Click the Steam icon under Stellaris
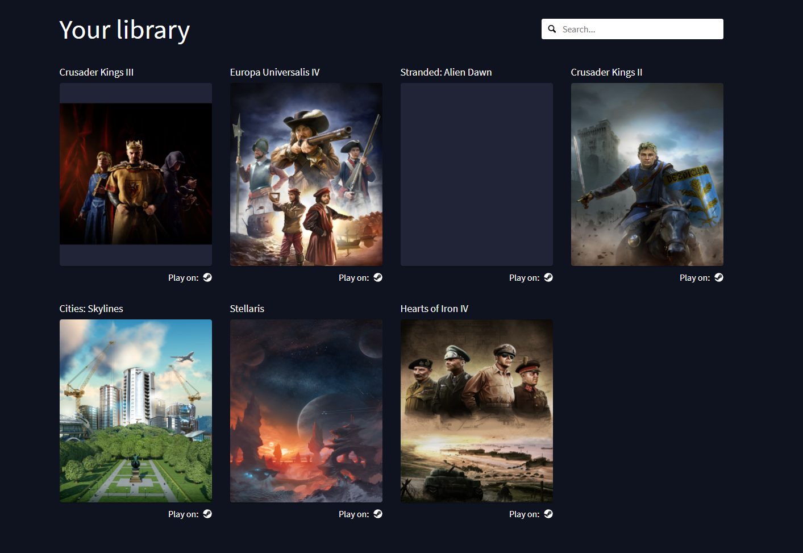This screenshot has width=803, height=553. [378, 514]
